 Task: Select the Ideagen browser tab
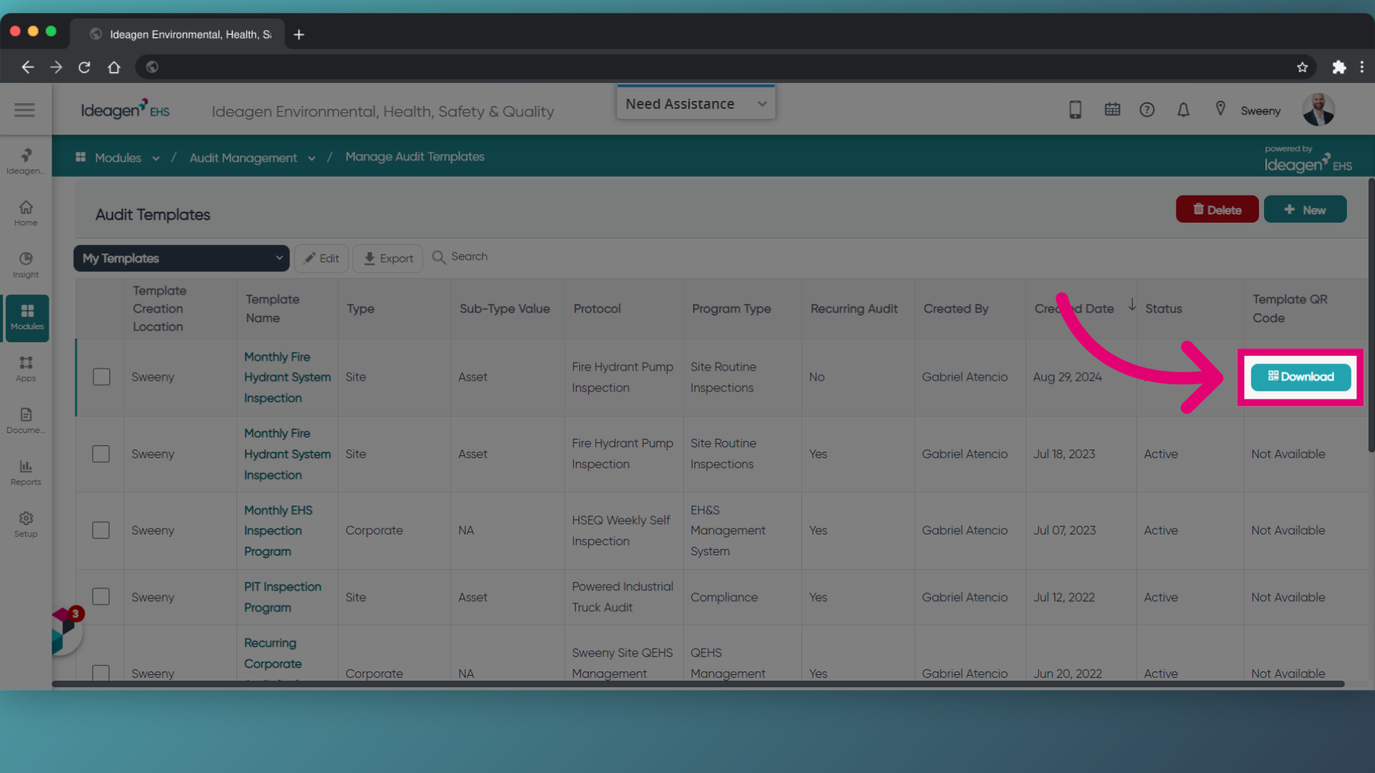pos(179,34)
